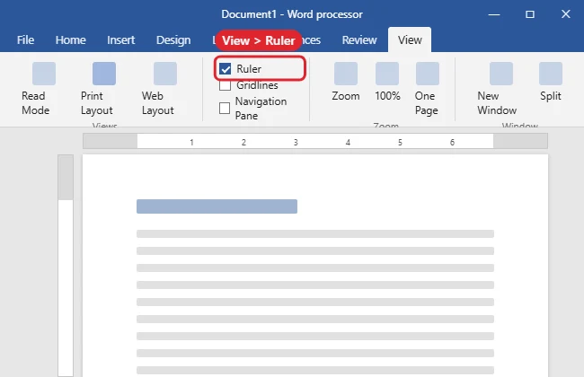Maximize the Word processor window
The width and height of the screenshot is (584, 377).
click(529, 14)
